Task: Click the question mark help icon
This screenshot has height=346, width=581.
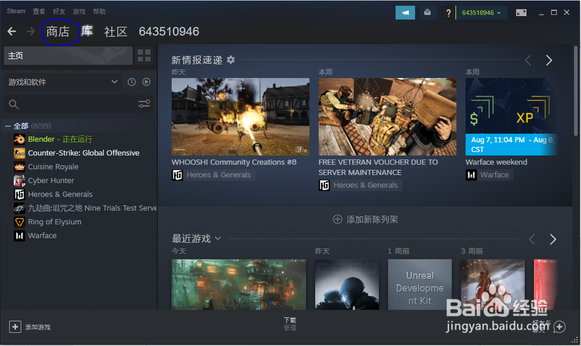Action: tap(448, 12)
